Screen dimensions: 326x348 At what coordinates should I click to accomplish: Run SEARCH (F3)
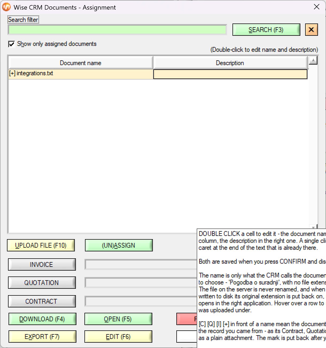(x=266, y=30)
